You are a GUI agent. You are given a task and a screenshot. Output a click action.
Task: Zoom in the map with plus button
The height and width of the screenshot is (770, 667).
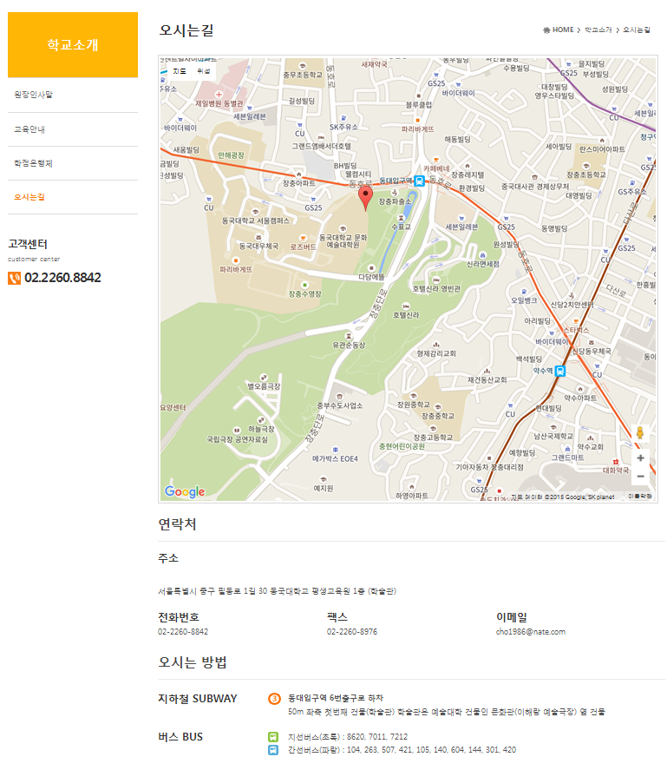tap(640, 457)
